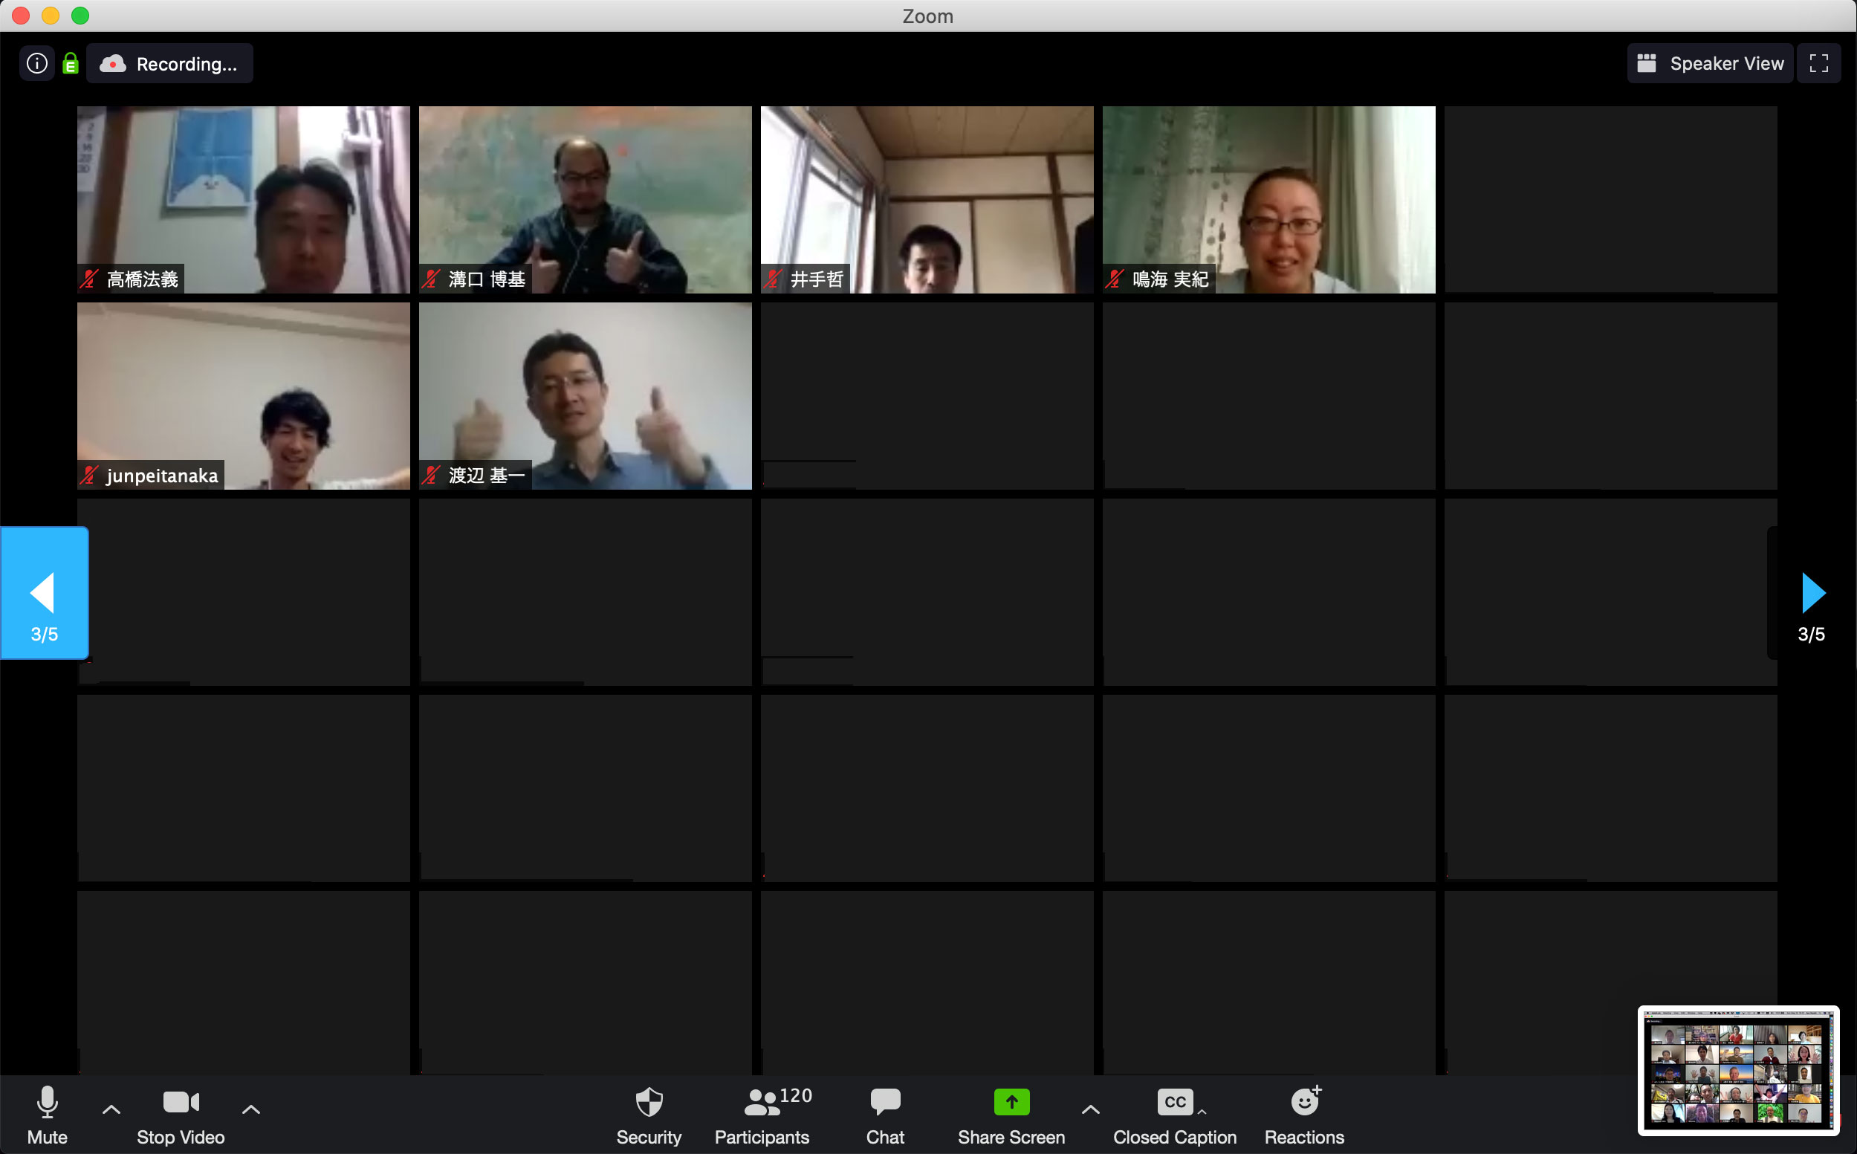
Task: Click the muted mic icon beside 鳴海 実紀
Action: 1116,279
